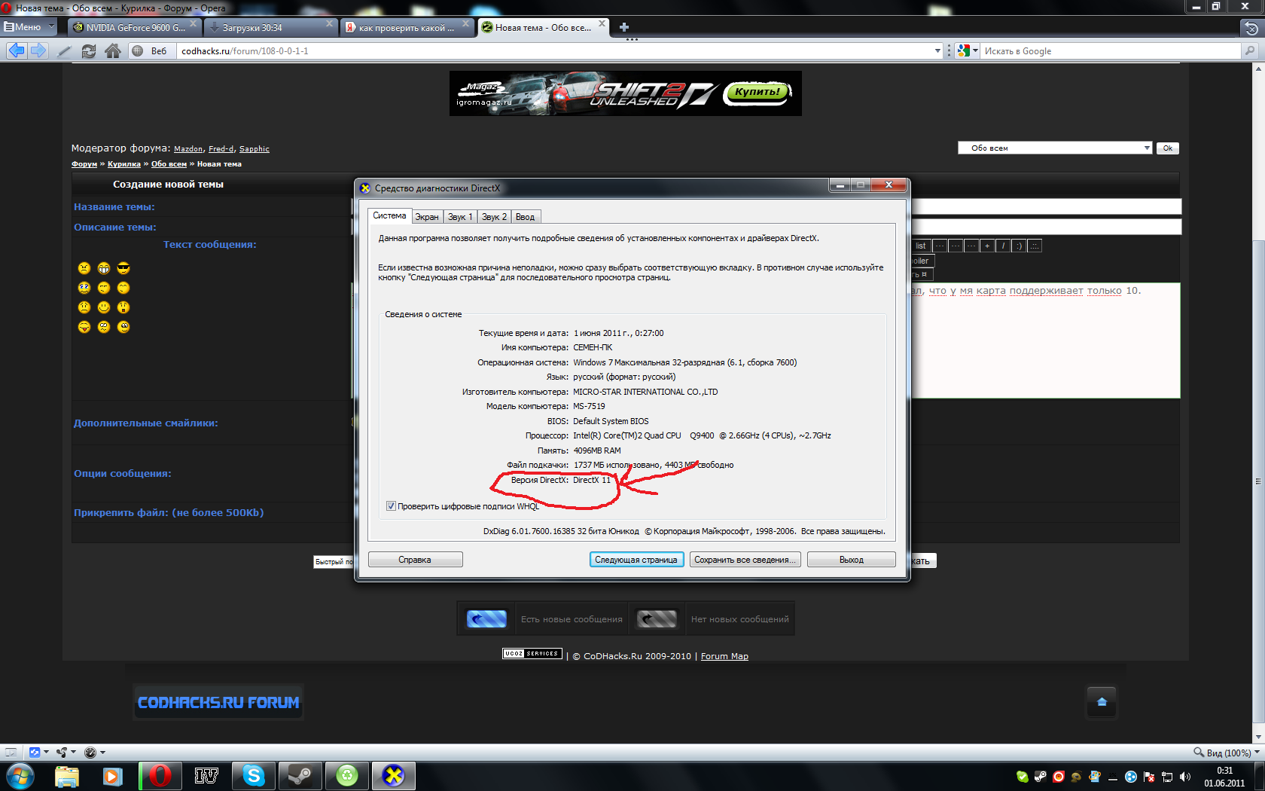Switch to DirectX diagnostic taskbar icon
The width and height of the screenshot is (1265, 791).
[393, 776]
